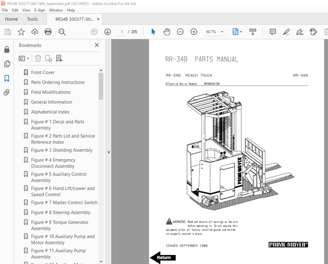
Task: Open Figure # 4 Emergency Disconnect bookmark
Action: pyautogui.click(x=53, y=163)
